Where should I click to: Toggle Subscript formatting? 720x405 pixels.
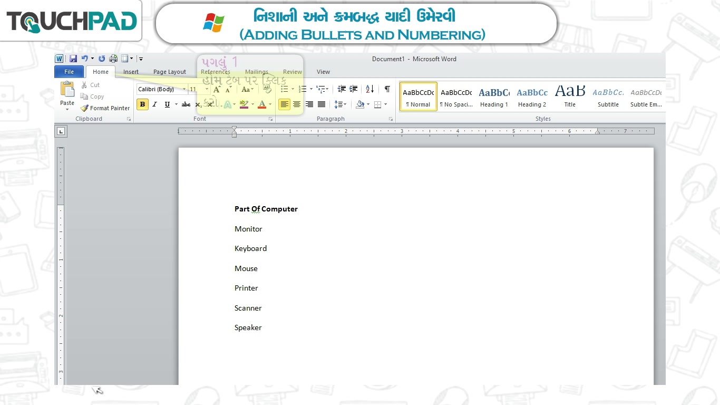[198, 104]
